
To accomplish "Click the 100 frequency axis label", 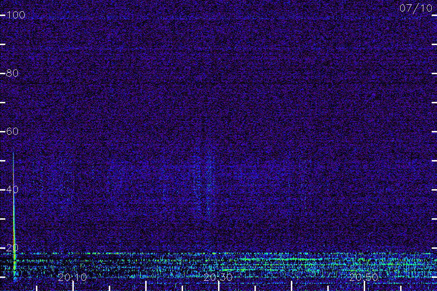I will pos(16,15).
